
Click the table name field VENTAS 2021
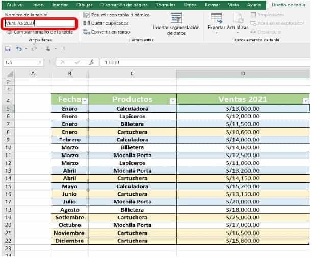(x=38, y=23)
